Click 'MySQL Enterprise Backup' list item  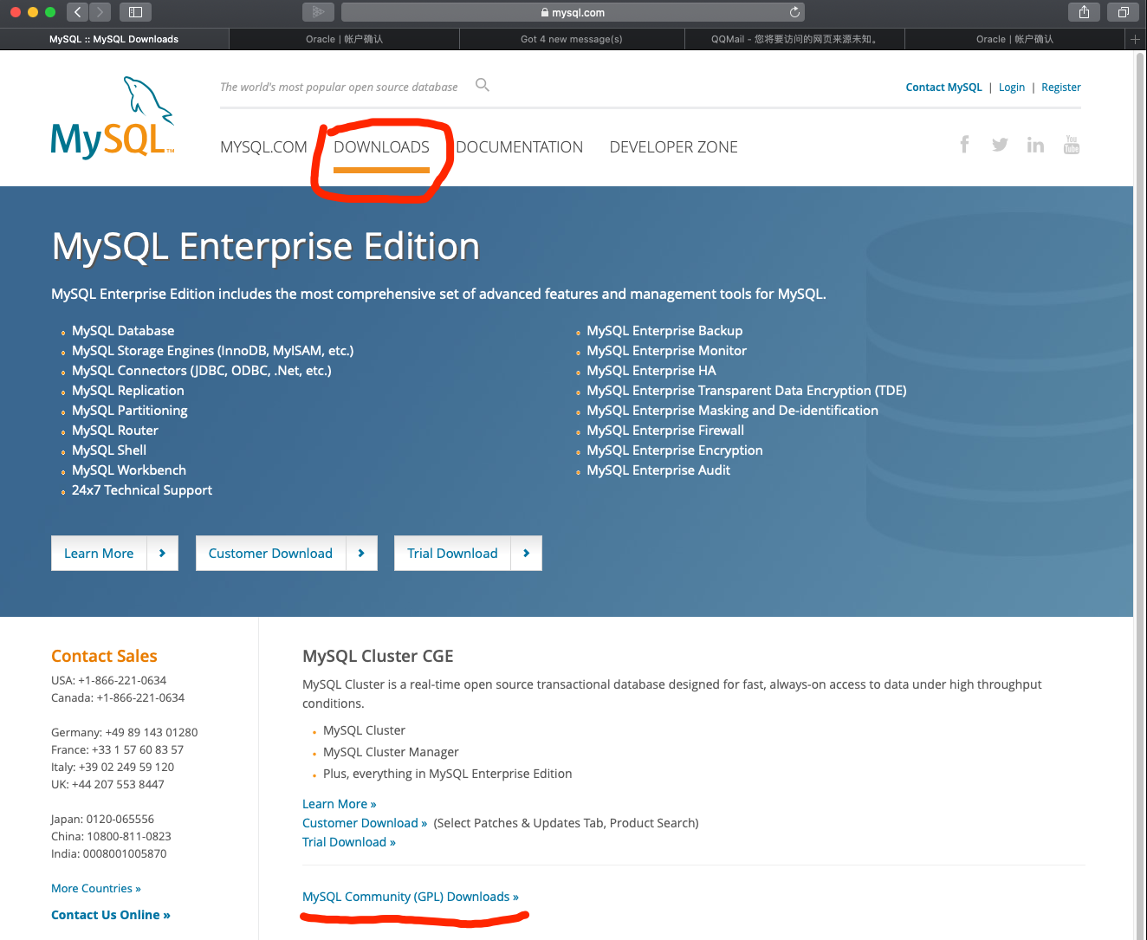pyautogui.click(x=664, y=331)
